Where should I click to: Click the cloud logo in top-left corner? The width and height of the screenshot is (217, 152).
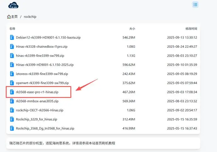pos(14,5)
